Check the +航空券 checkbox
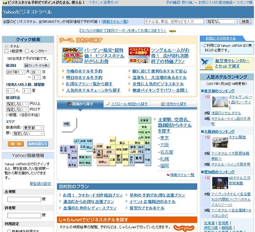The height and width of the screenshot is (232, 255). [6, 51]
